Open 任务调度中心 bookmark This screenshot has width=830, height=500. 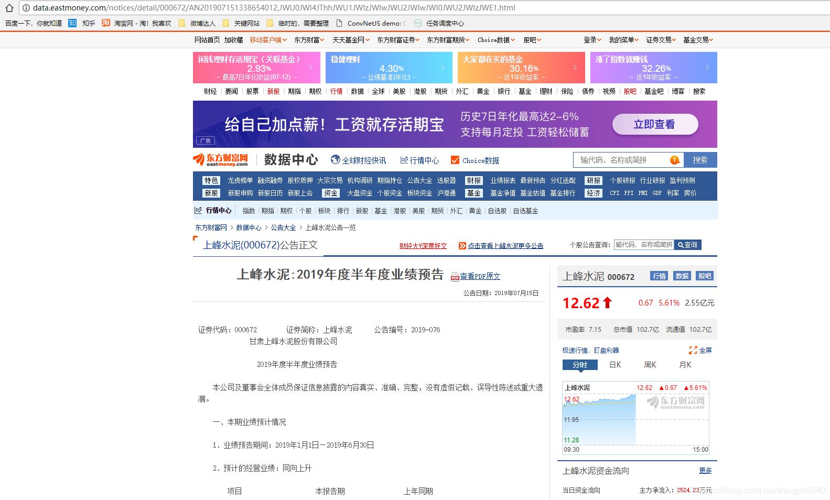tap(439, 23)
